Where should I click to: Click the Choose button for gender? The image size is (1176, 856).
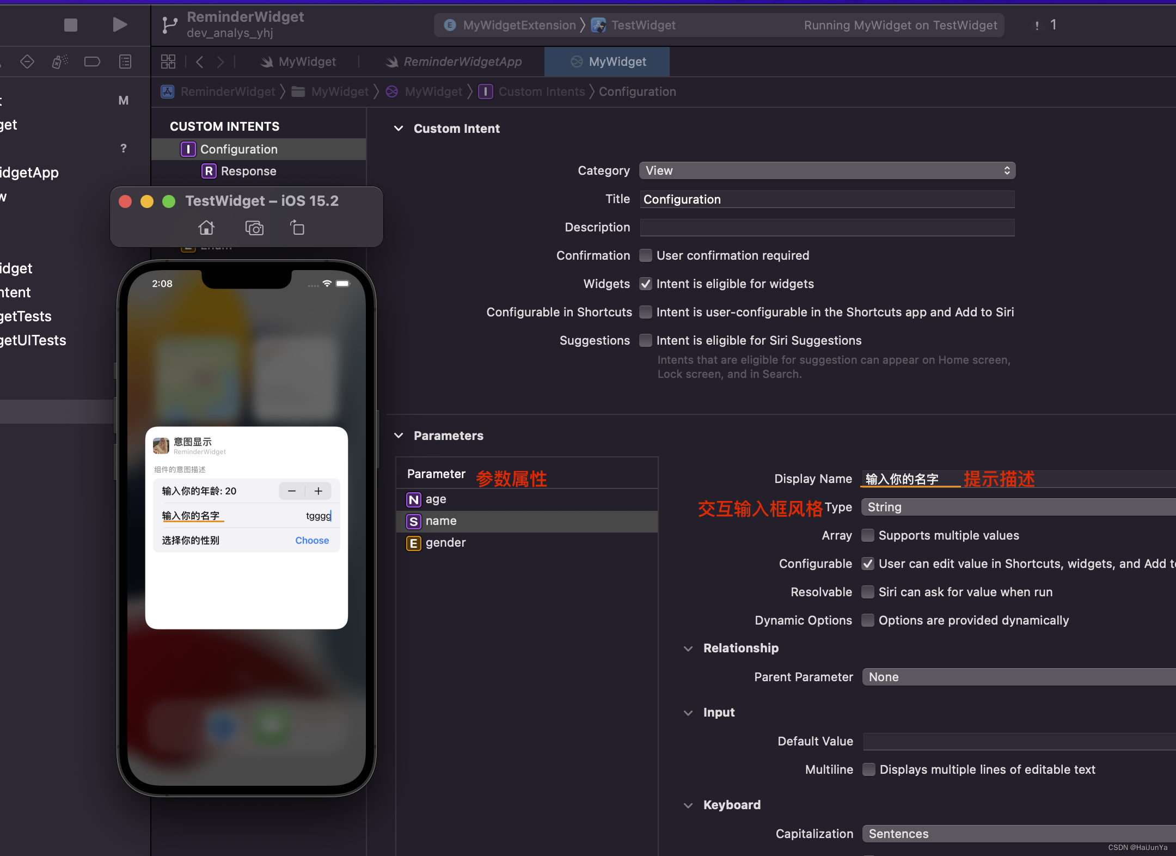tap(313, 540)
